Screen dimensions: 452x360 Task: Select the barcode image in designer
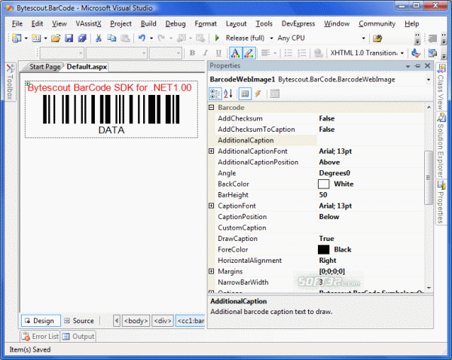point(111,109)
